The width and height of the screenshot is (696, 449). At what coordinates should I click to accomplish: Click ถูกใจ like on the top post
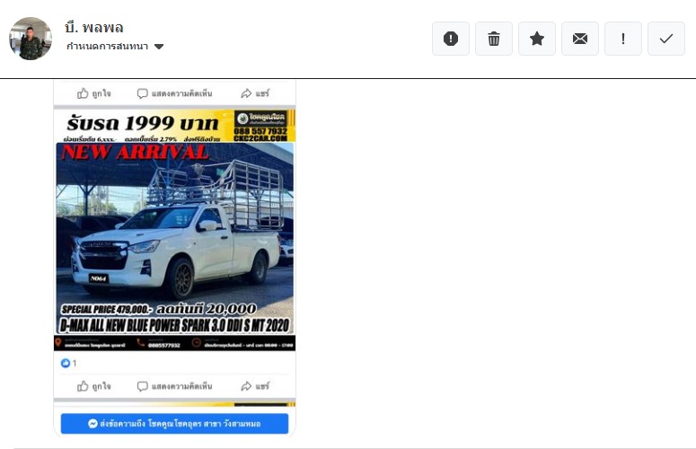point(94,93)
